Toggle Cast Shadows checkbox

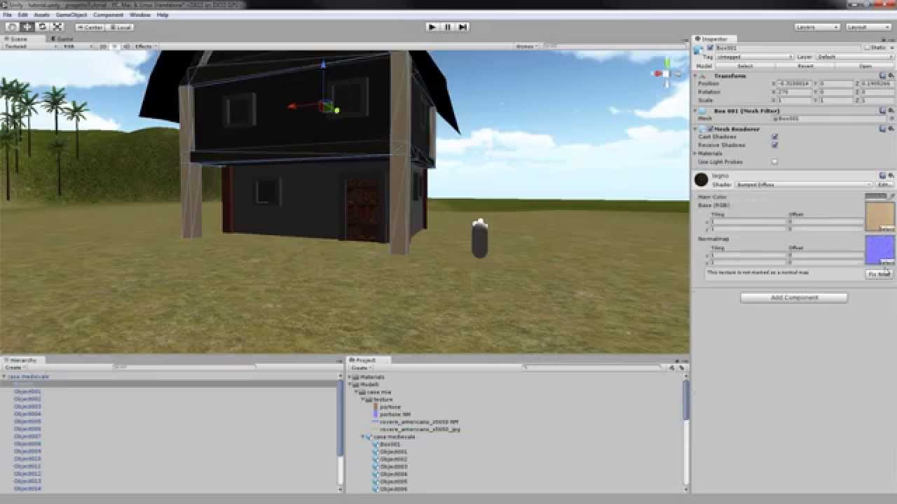774,137
